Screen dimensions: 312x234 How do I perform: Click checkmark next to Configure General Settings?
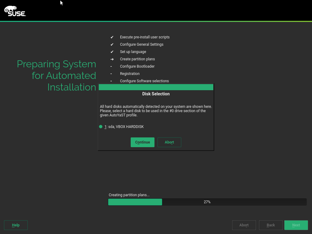112,44
